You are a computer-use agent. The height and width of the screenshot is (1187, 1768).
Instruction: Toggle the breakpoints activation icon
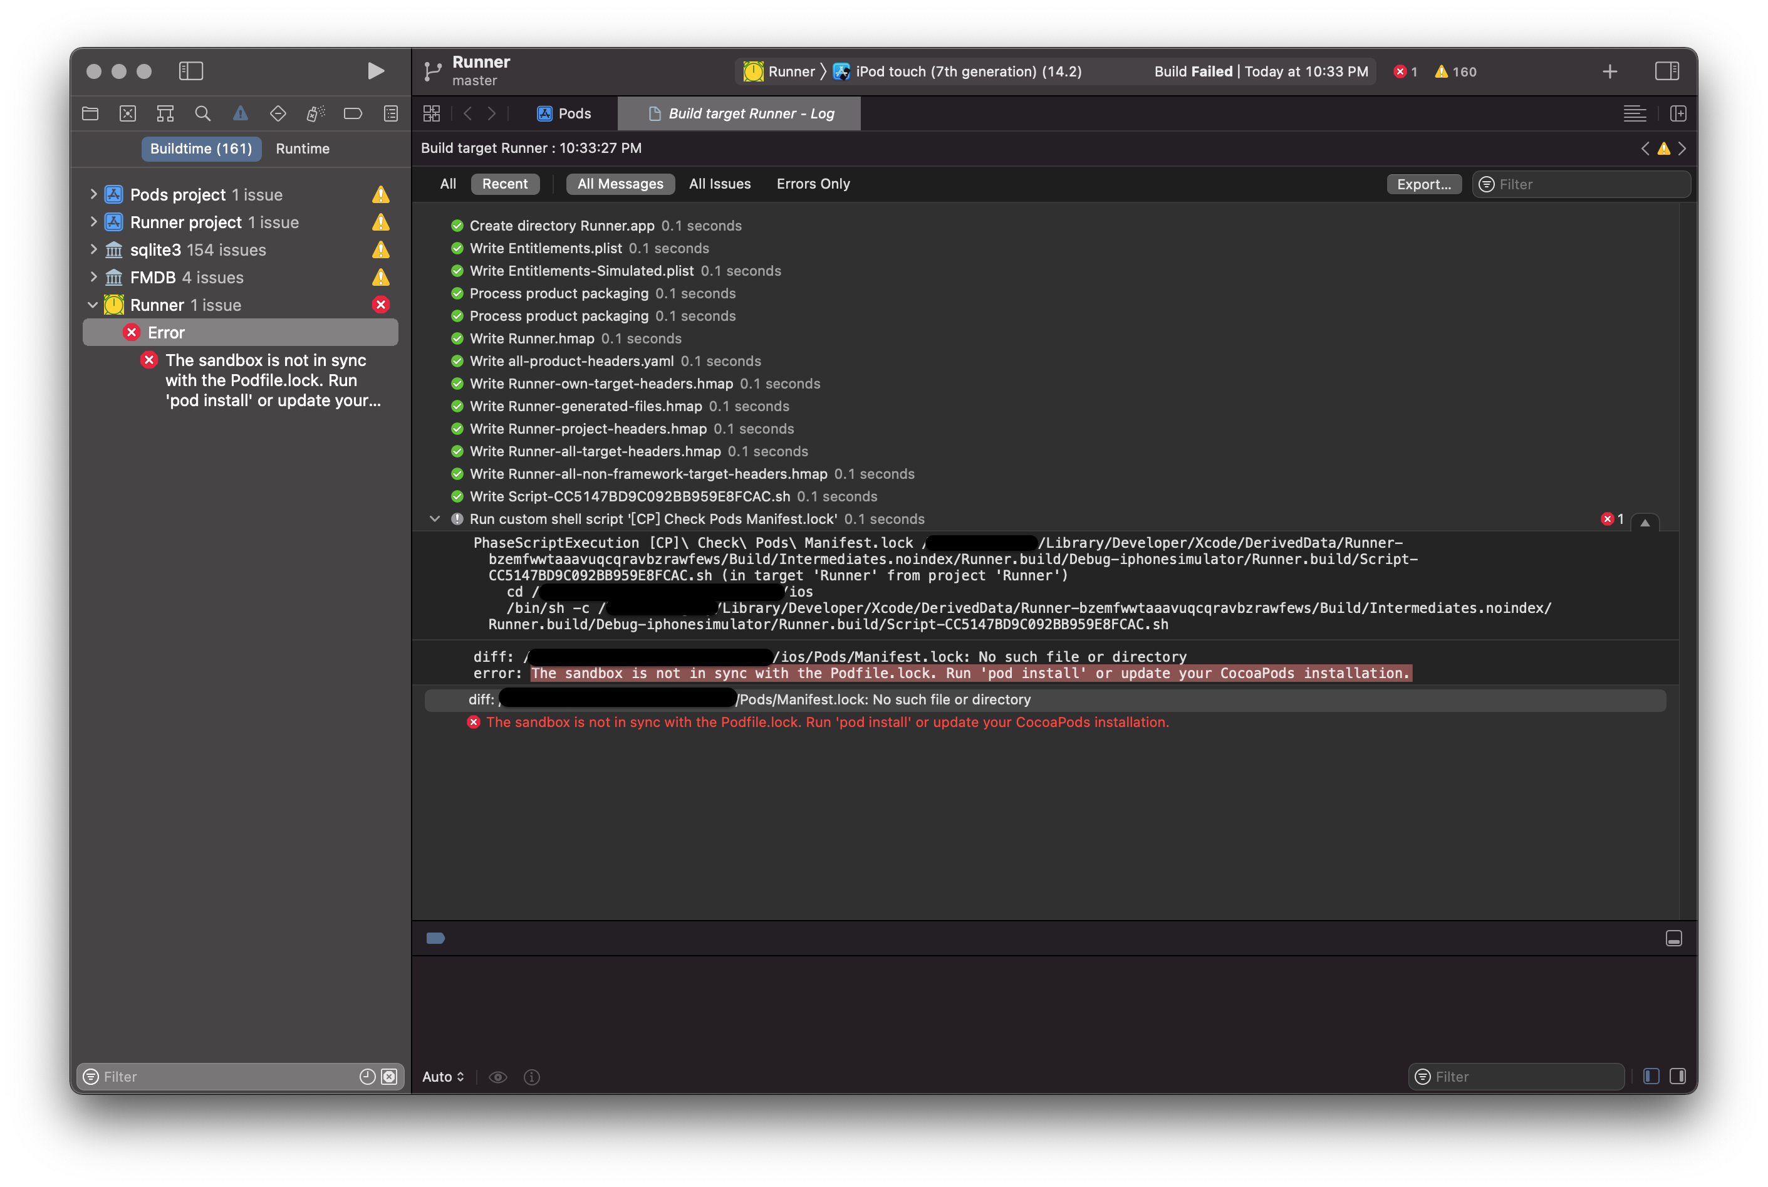point(435,938)
